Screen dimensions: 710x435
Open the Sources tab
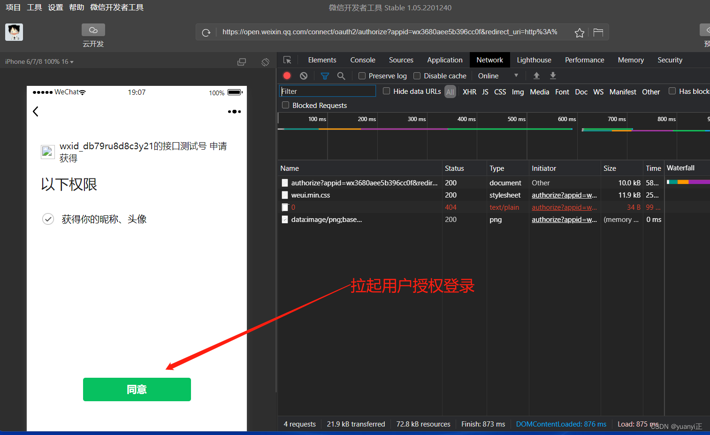click(401, 60)
